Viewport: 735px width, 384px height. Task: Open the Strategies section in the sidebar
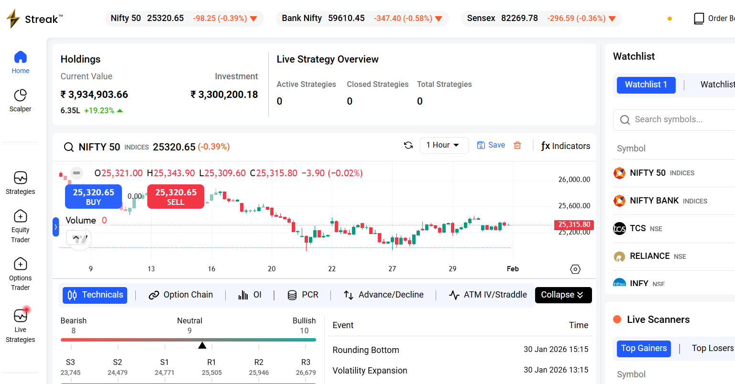coord(20,183)
